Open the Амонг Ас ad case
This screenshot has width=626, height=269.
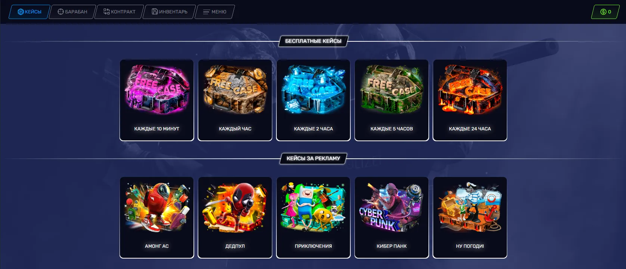(157, 218)
